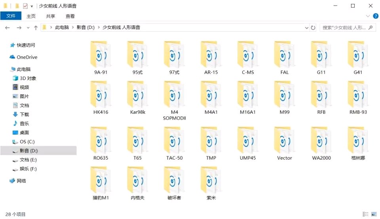Click 少女前线 人形语音 breadcrumb segment
This screenshot has height=219, width=380.
pyautogui.click(x=121, y=27)
